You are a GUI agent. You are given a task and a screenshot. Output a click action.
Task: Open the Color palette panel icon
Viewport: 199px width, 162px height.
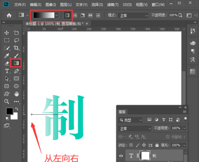(193, 43)
